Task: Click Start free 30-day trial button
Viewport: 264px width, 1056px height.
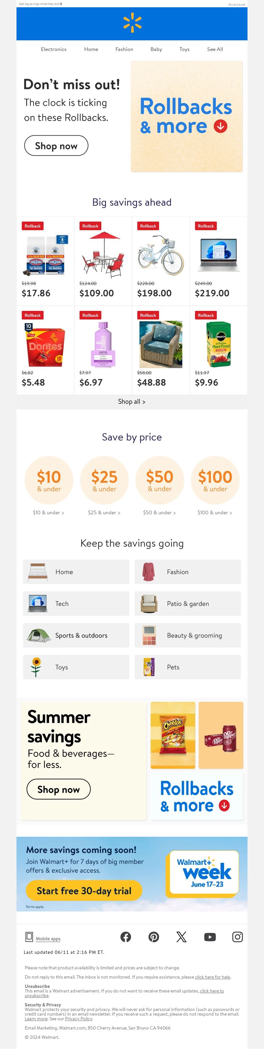Action: point(84,891)
